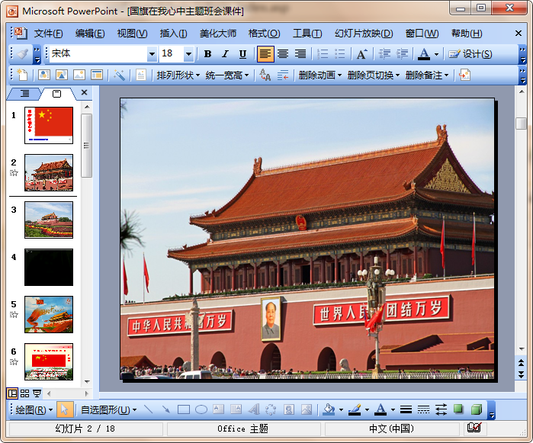This screenshot has height=443, width=533.
Task: Open the 文件(F) menu
Action: point(48,34)
